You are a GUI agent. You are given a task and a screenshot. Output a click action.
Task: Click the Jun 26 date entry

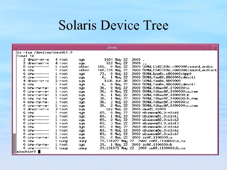(121, 81)
